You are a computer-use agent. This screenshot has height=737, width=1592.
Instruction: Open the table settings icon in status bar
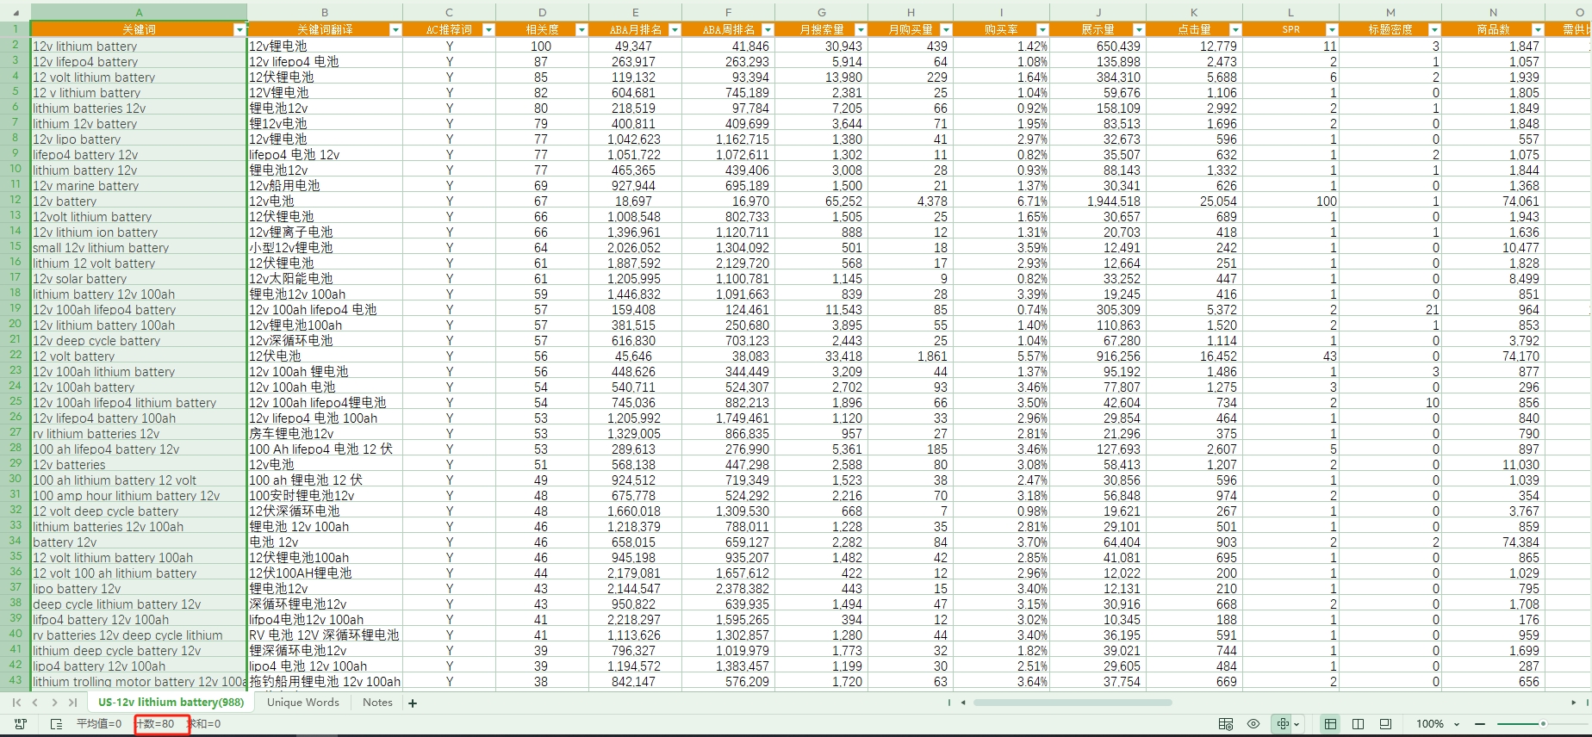click(x=1226, y=724)
